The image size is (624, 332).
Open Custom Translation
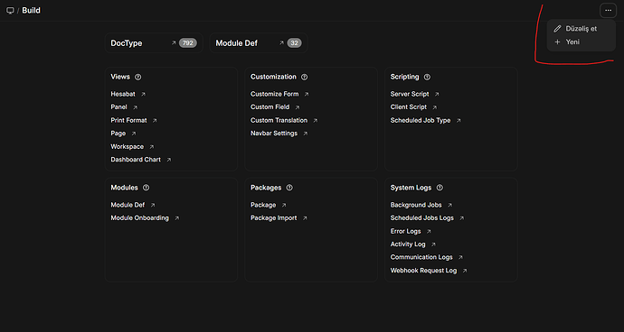pyautogui.click(x=279, y=120)
